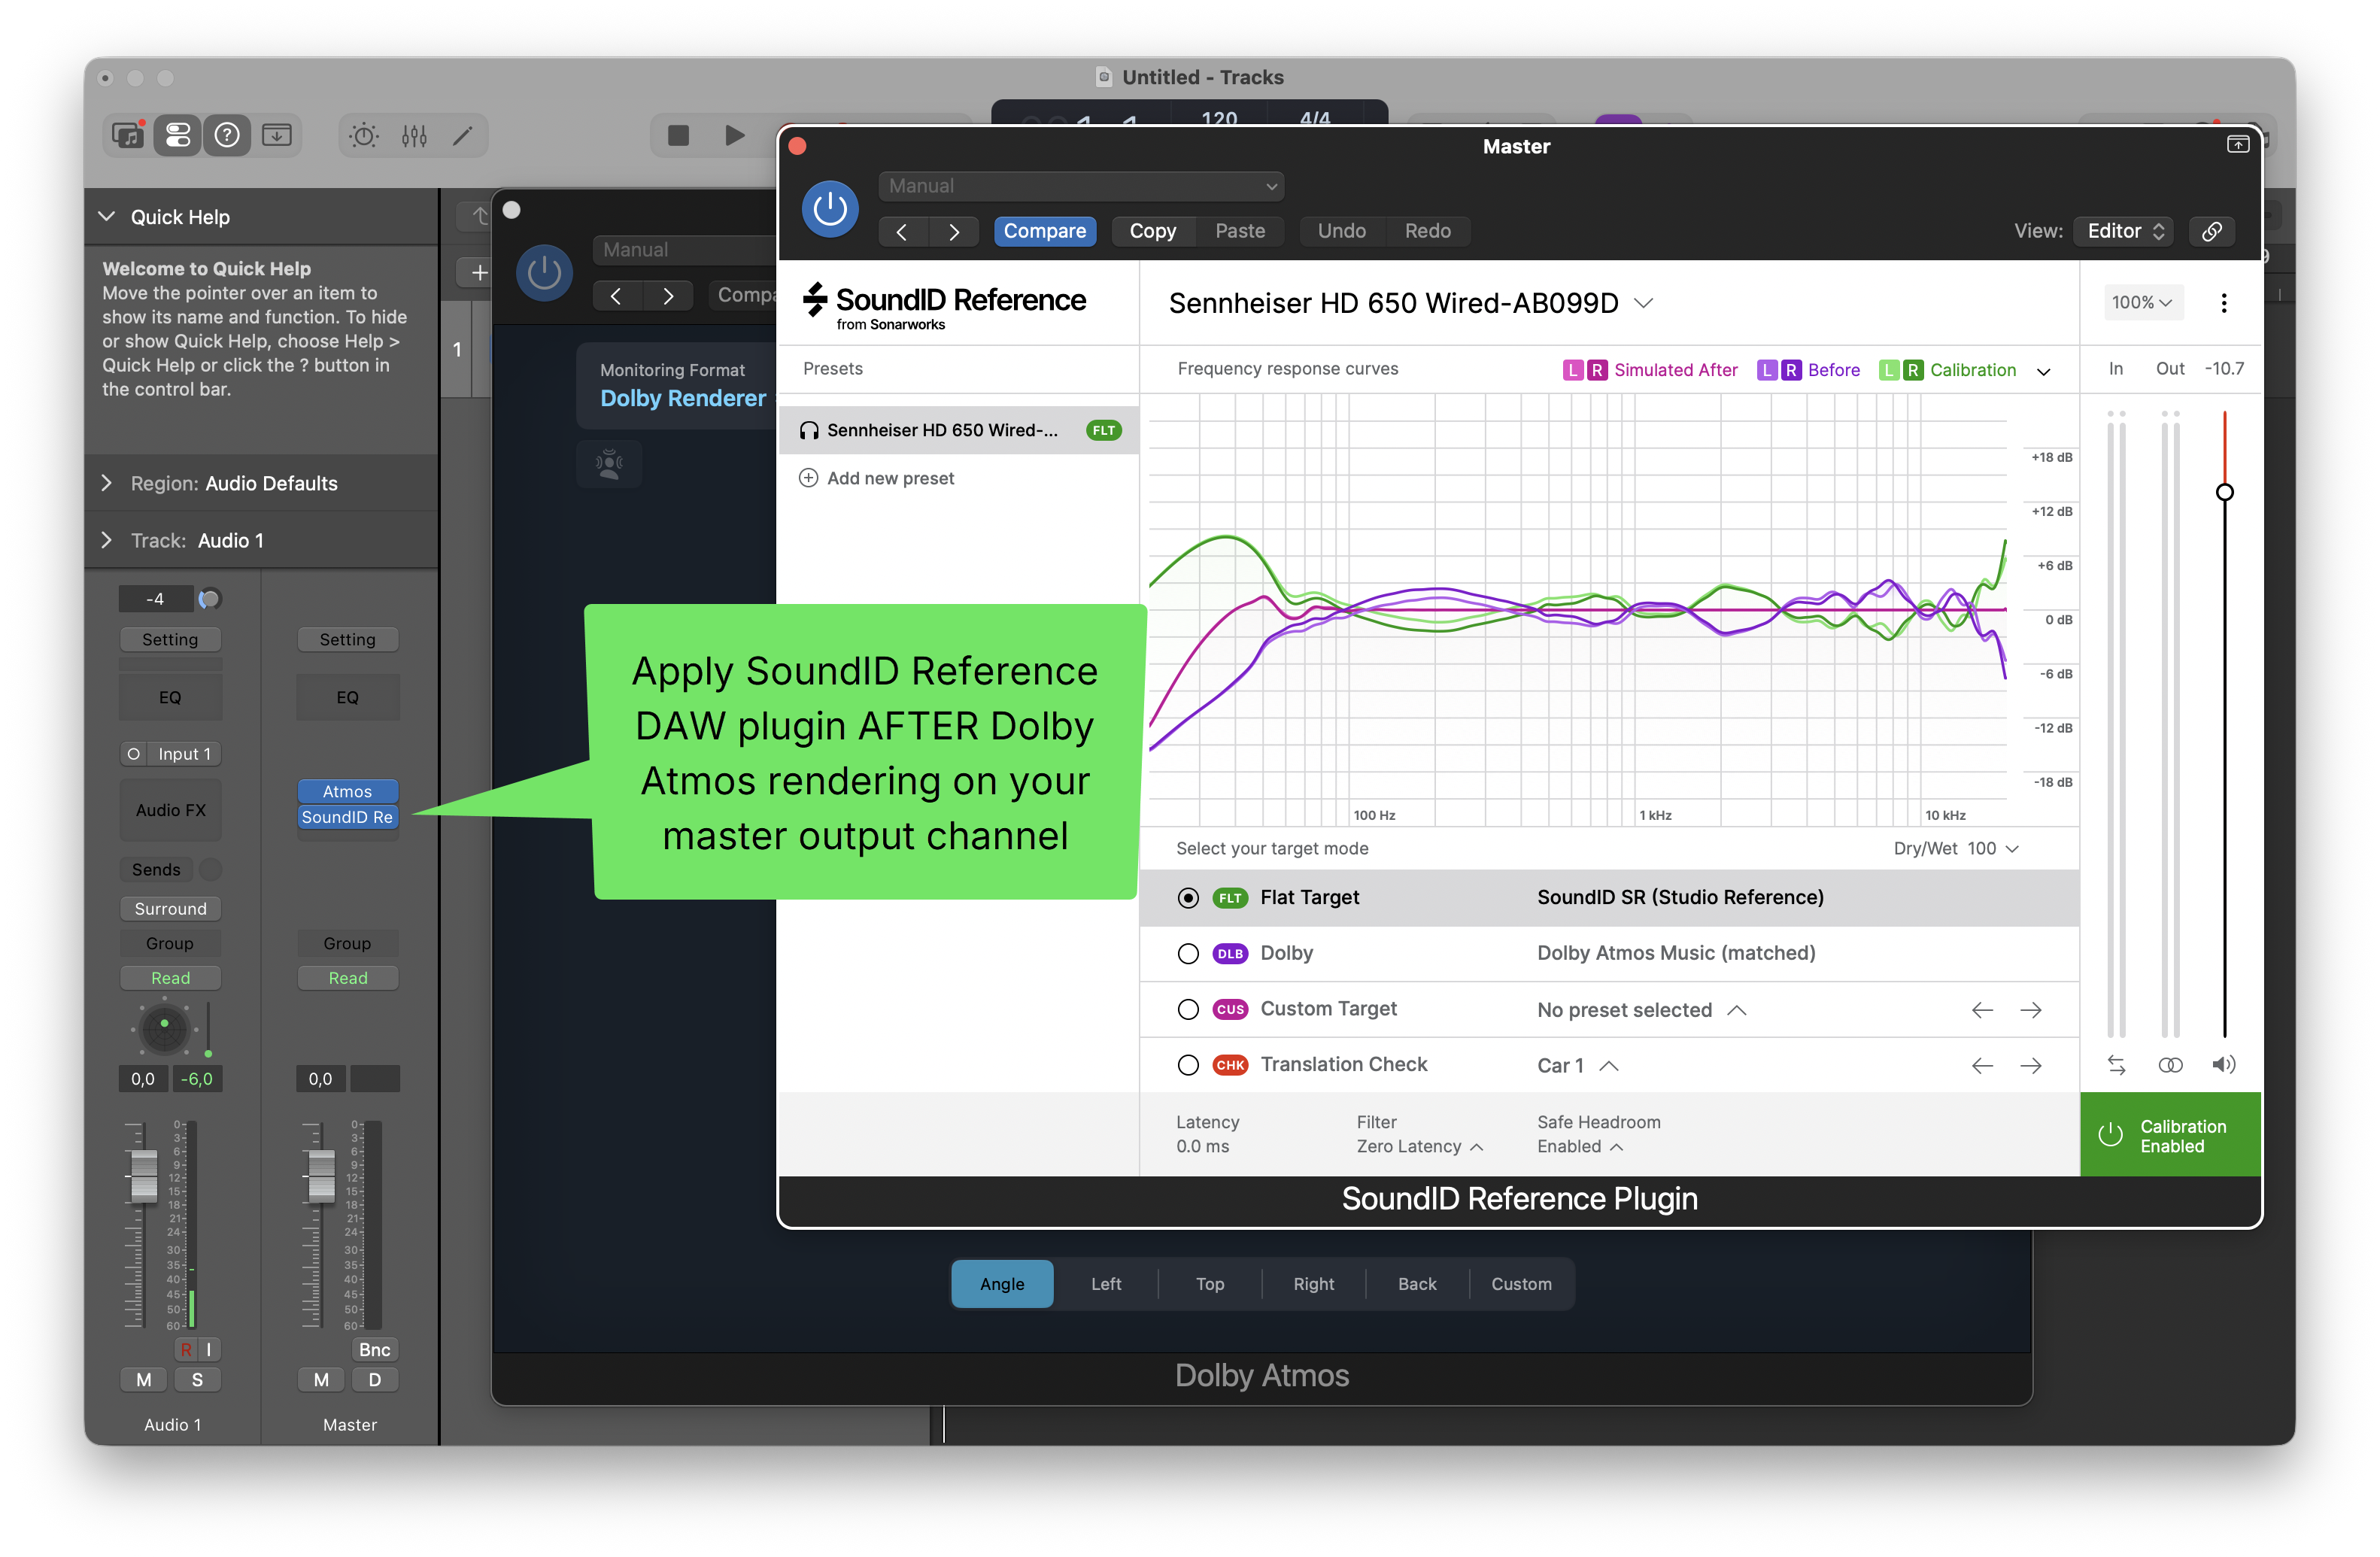Select Right view tab

tap(1314, 1284)
